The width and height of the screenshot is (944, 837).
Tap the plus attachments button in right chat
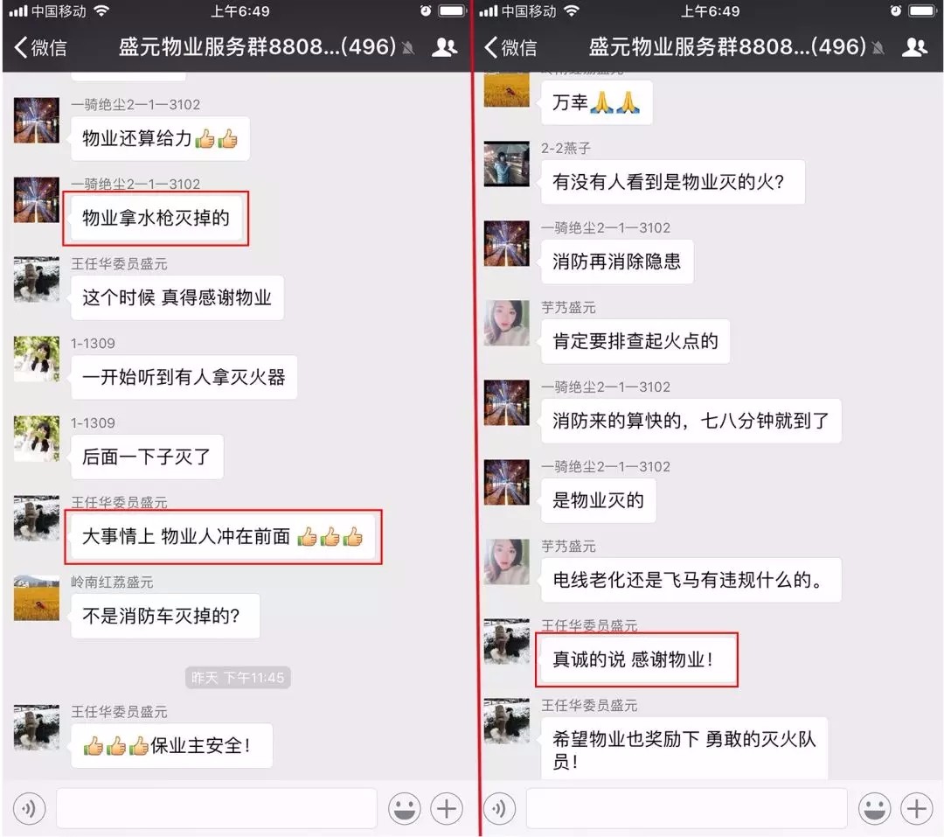click(x=916, y=809)
